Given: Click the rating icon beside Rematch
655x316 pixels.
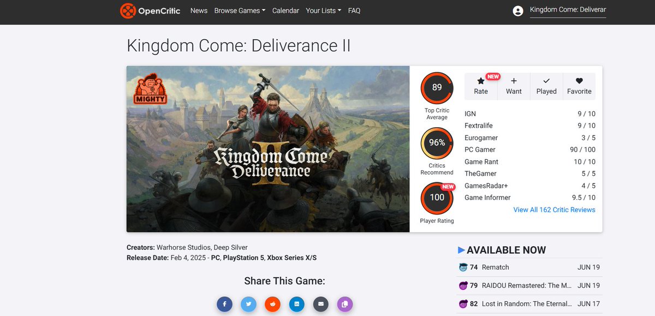Looking at the screenshot, I should click(463, 267).
